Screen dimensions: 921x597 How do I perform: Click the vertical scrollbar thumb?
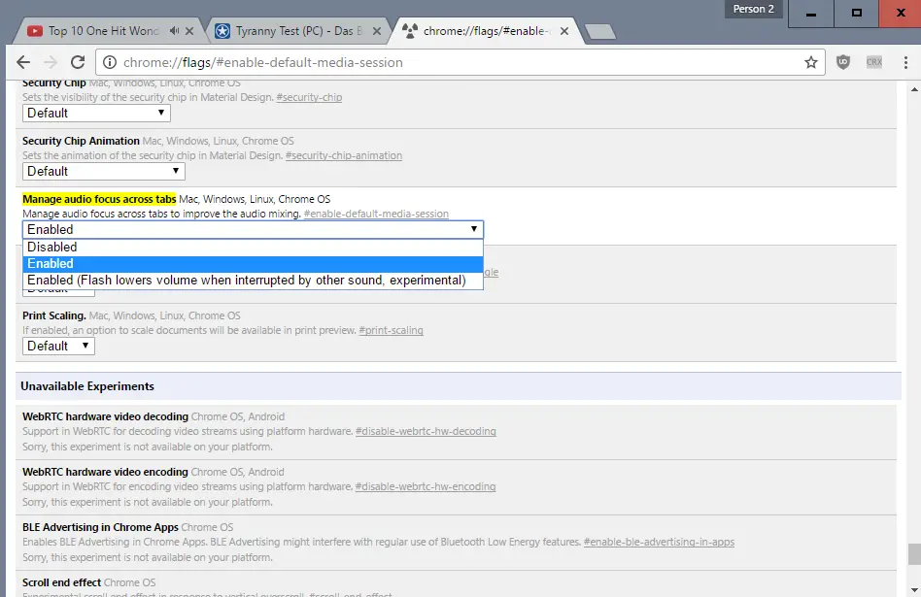point(914,554)
